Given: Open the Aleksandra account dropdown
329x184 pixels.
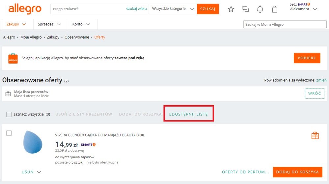Looking at the screenshot, I should tap(303, 9).
